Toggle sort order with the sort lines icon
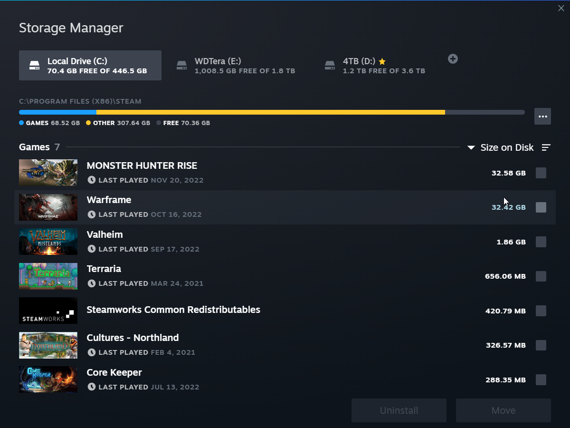 point(546,147)
